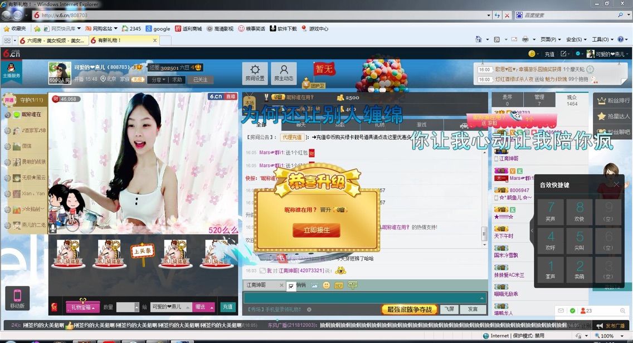Open the green VIP speech-bubble emoticon icon
This screenshot has width=633, height=343.
click(x=352, y=285)
